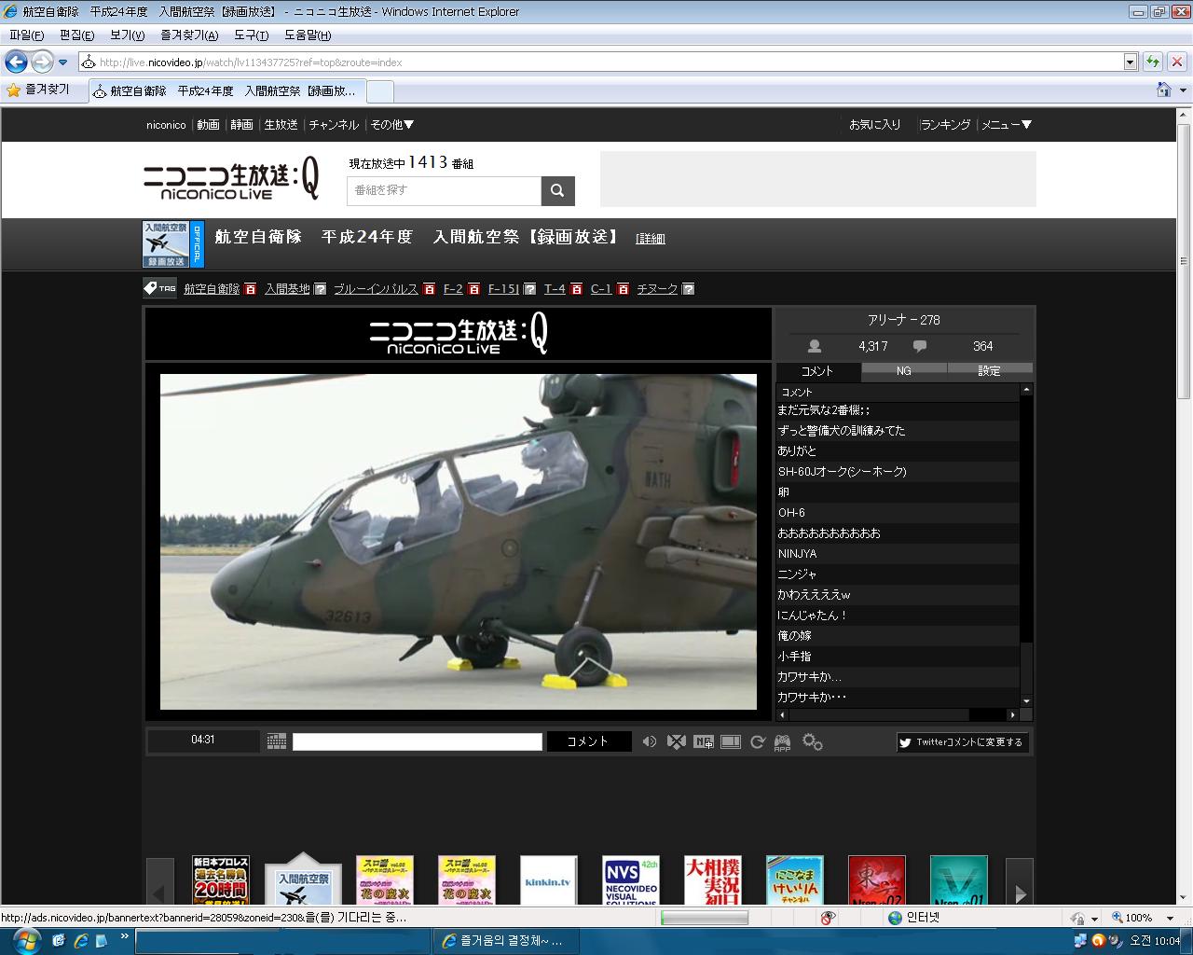
Task: Click the player reload arrow icon
Action: click(x=757, y=741)
